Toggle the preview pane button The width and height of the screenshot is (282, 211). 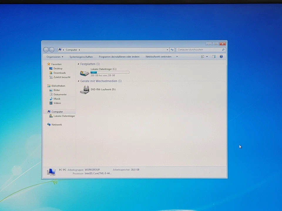(214, 57)
